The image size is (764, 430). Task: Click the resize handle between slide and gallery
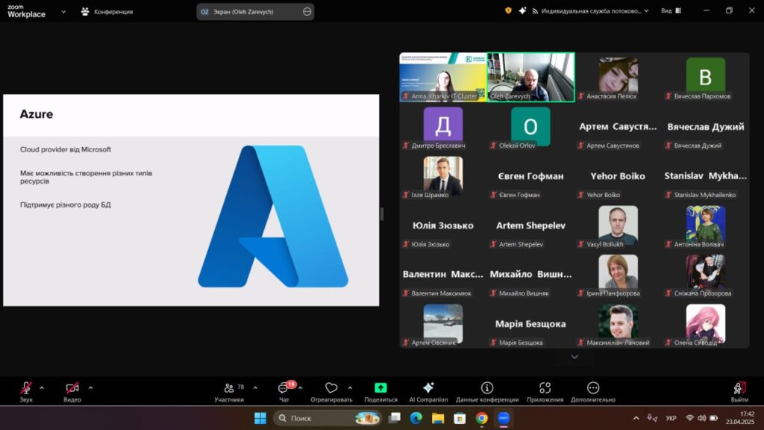[x=381, y=214]
